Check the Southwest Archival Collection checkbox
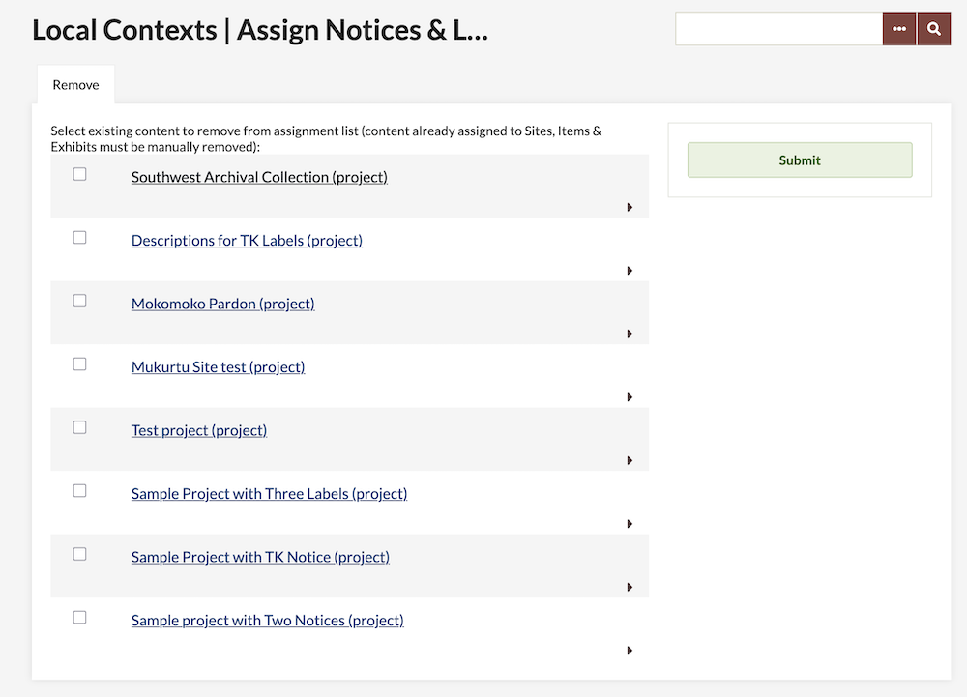967x697 pixels. [x=80, y=174]
